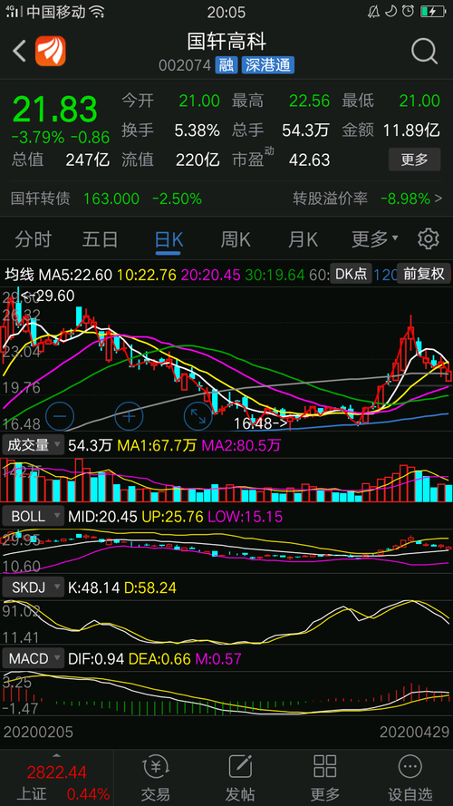
Task: Zoom out chart with minus circle
Action: [x=60, y=415]
